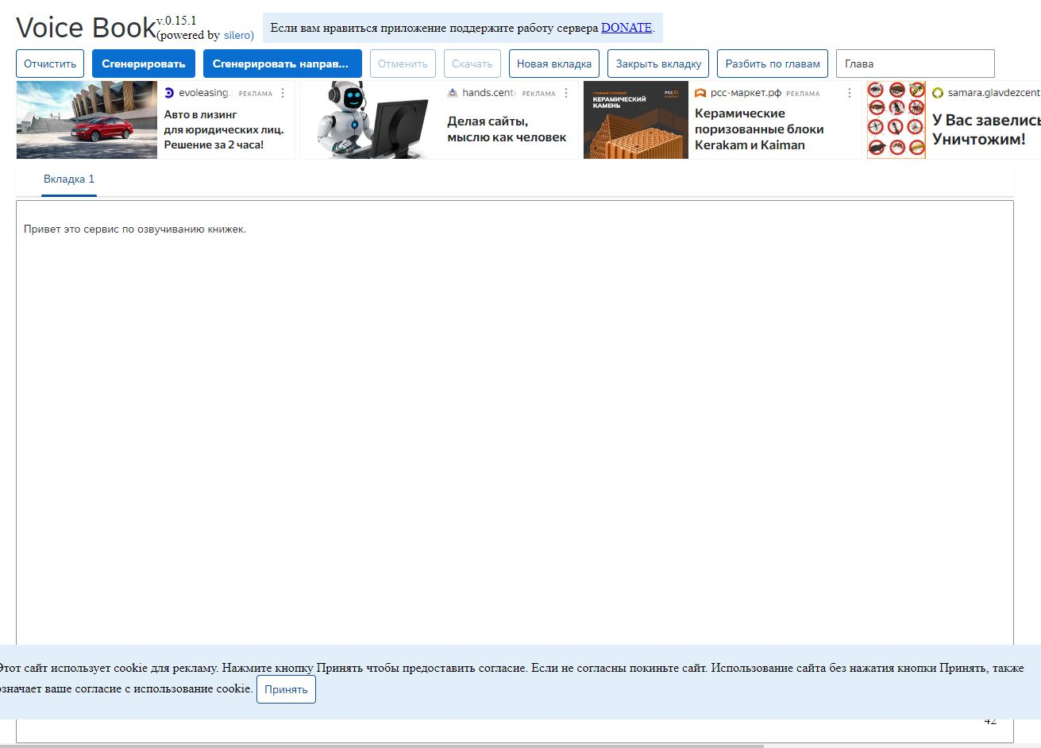
Task: Open the hands.center ad kebab menu
Action: click(x=566, y=93)
